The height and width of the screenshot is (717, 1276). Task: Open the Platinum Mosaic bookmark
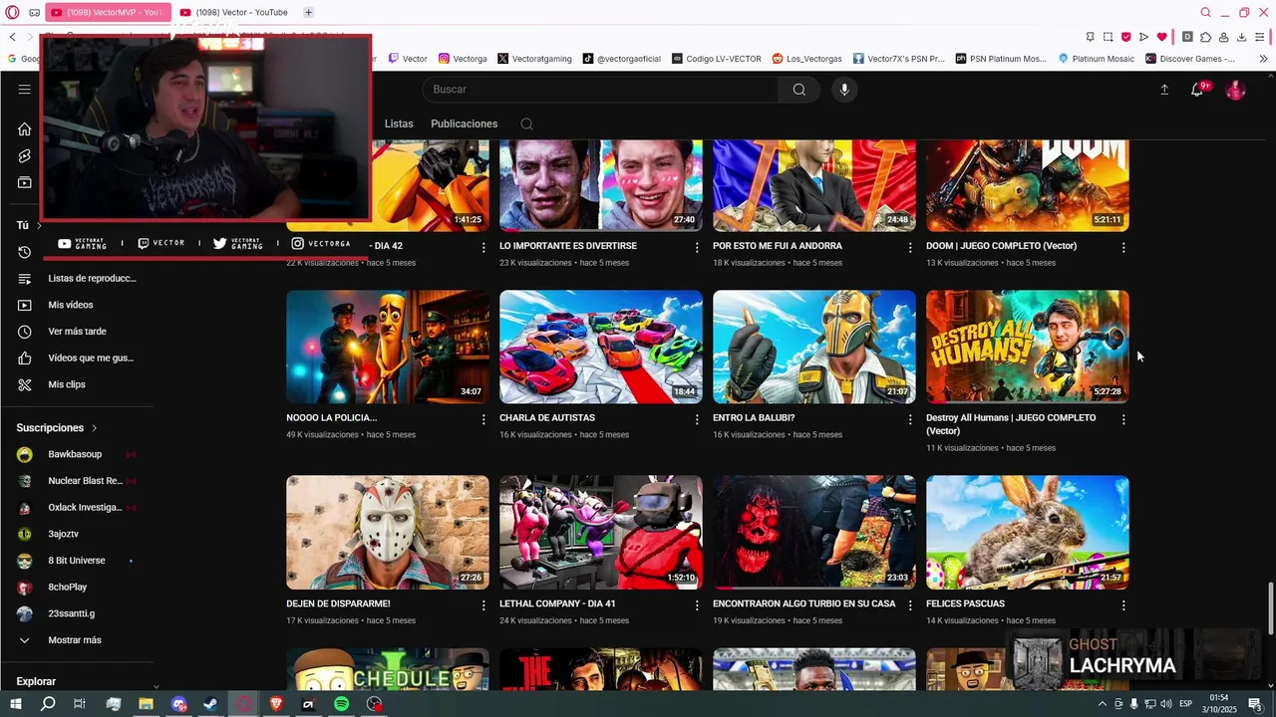pos(1096,59)
